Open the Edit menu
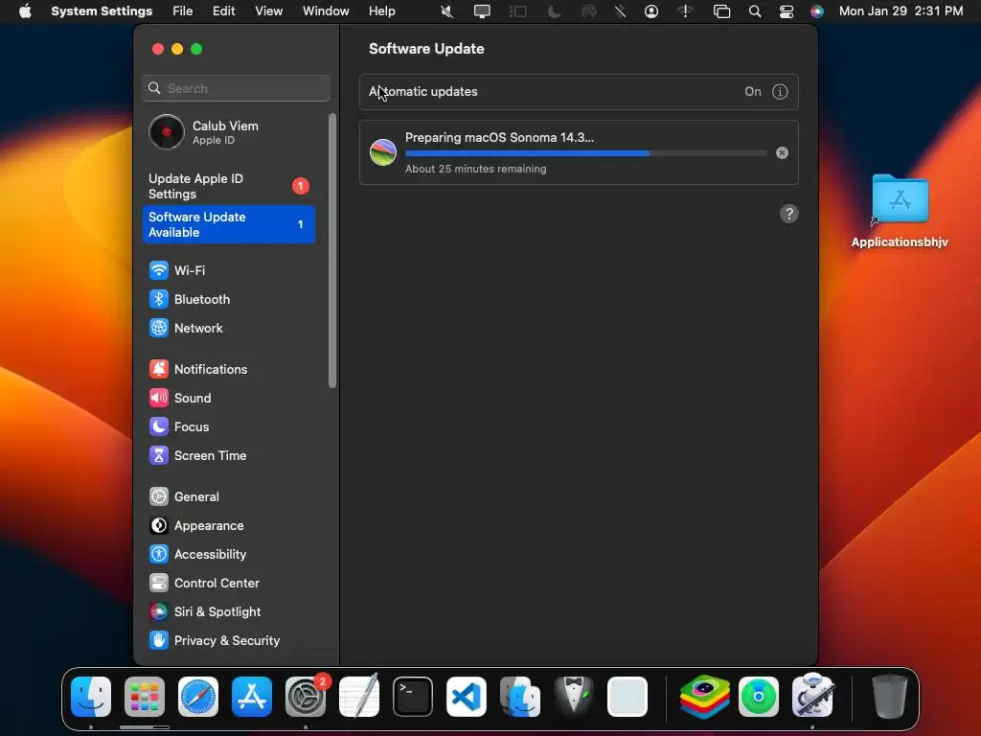 click(223, 11)
